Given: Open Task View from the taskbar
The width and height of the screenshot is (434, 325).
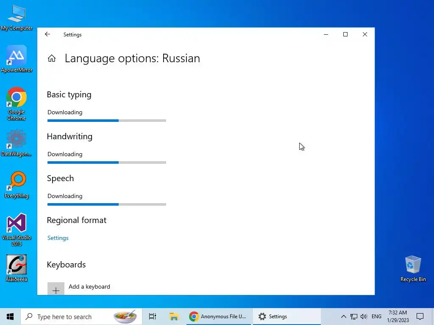Looking at the screenshot, I should pos(153,317).
